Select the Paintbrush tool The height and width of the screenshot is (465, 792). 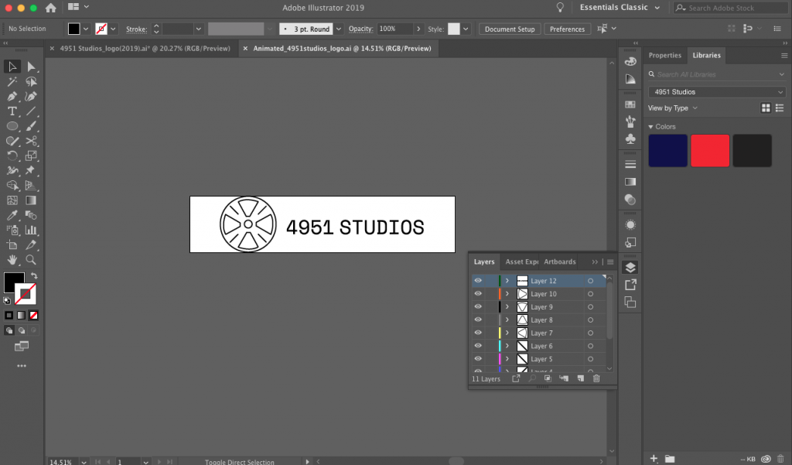point(31,126)
